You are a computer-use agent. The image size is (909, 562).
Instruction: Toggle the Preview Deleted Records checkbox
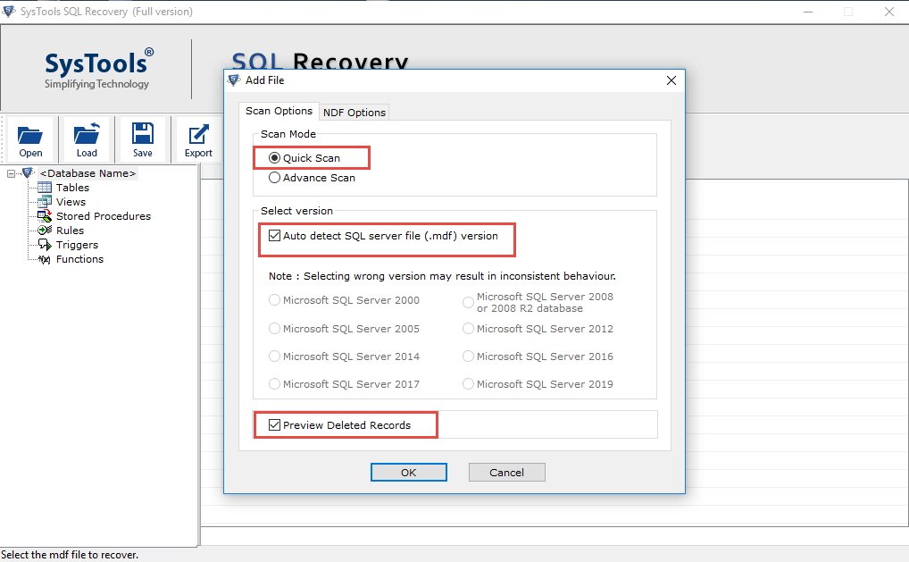(x=274, y=425)
